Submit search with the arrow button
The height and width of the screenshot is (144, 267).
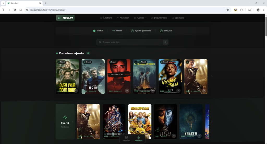[x=165, y=42]
